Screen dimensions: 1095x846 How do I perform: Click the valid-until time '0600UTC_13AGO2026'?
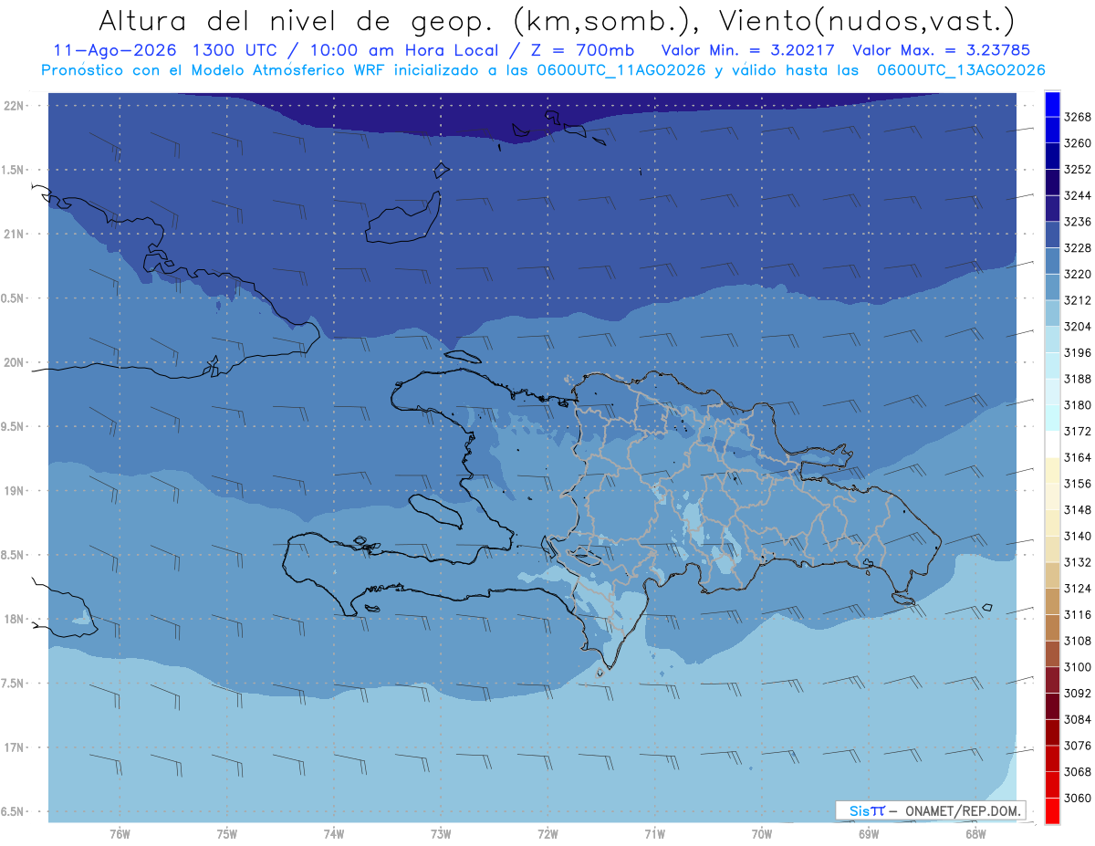961,70
